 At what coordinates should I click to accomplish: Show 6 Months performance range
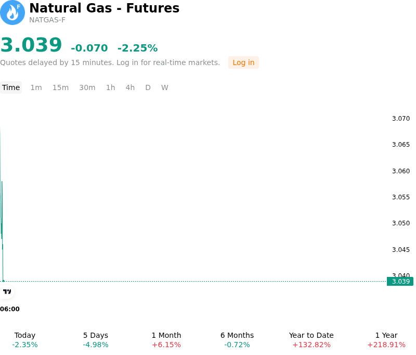coord(237,340)
